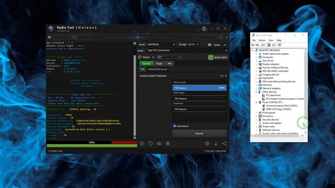Click the globe language icon in the Hydra title bar
335x188 pixels.
click(x=204, y=28)
